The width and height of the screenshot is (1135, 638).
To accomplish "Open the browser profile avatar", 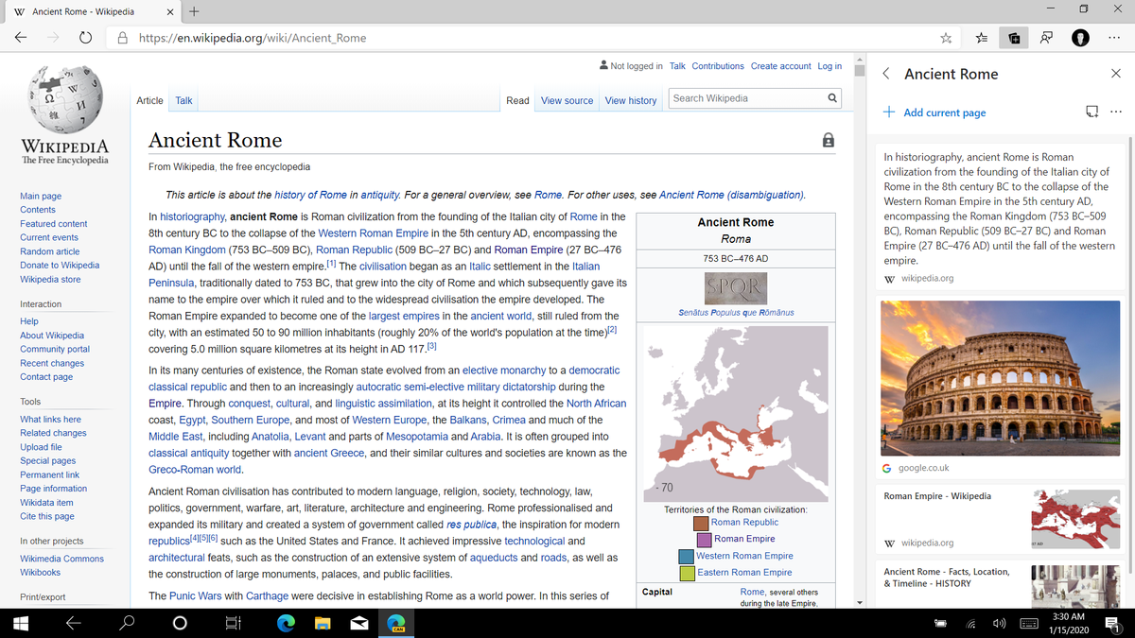I will tap(1080, 37).
